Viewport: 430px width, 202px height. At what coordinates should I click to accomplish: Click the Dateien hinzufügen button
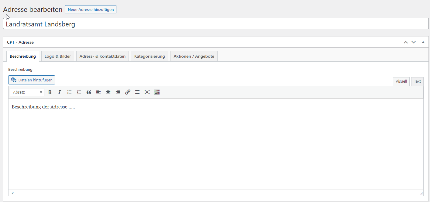[32, 80]
